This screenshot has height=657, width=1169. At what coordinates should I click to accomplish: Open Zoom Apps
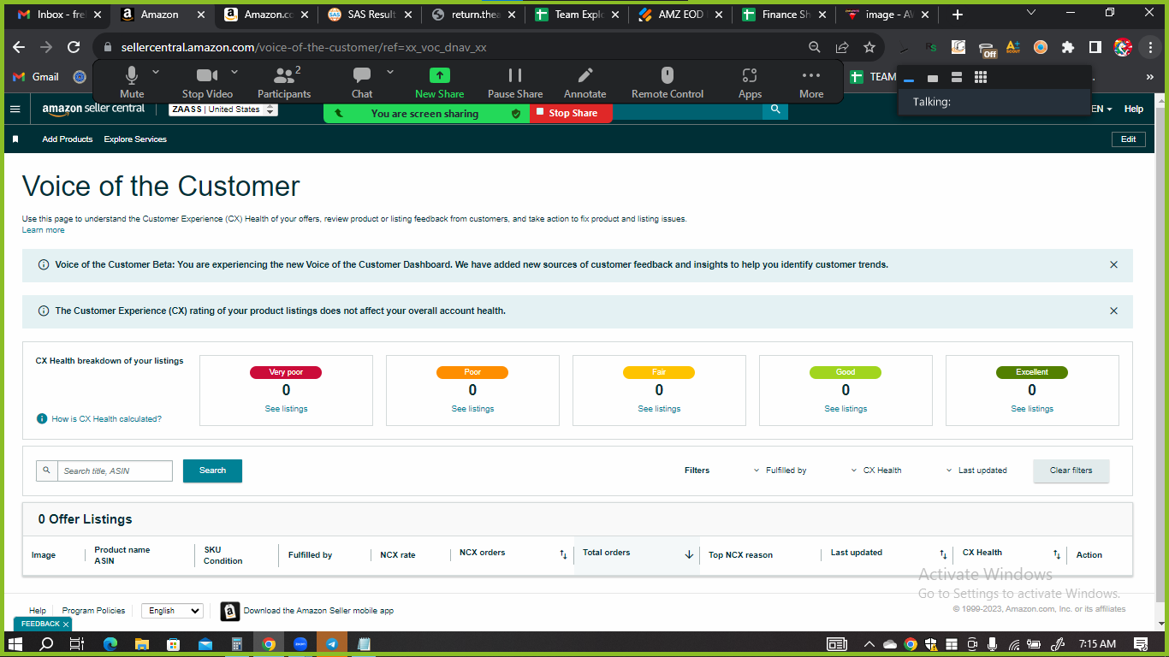(750, 82)
